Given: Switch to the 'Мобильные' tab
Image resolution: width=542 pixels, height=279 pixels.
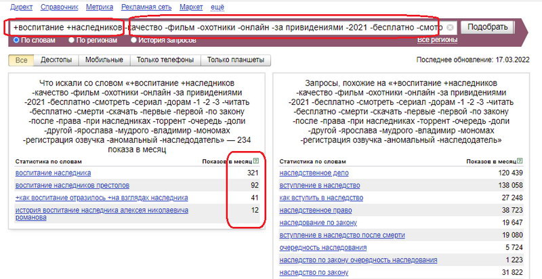Looking at the screenshot, I should coord(104,60).
